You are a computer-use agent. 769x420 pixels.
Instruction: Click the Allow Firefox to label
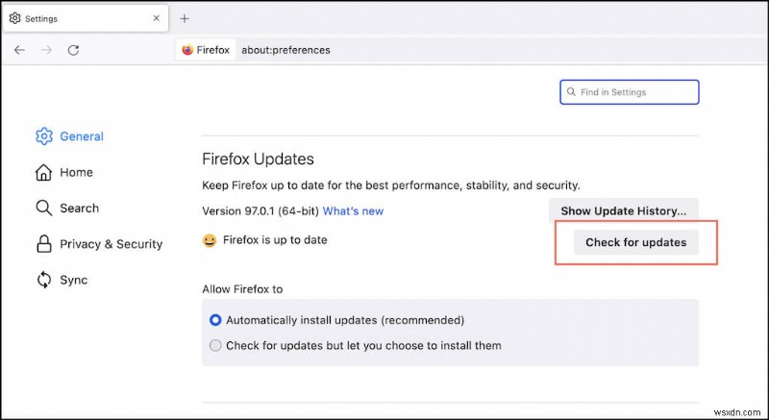pyautogui.click(x=242, y=289)
